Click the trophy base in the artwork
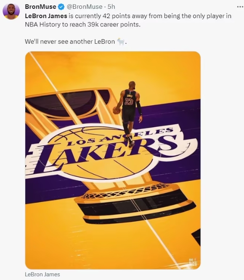Screen dimensions: 244x280 (x=135, y=203)
